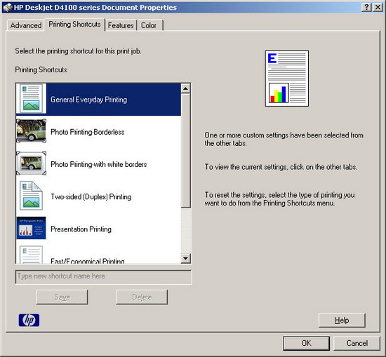Click the Two-sided Duplex Printing page icon
The height and width of the screenshot is (357, 386).
click(x=31, y=196)
